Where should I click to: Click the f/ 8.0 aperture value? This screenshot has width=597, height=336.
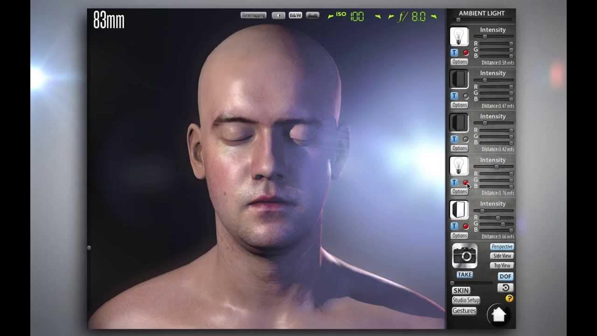(412, 17)
